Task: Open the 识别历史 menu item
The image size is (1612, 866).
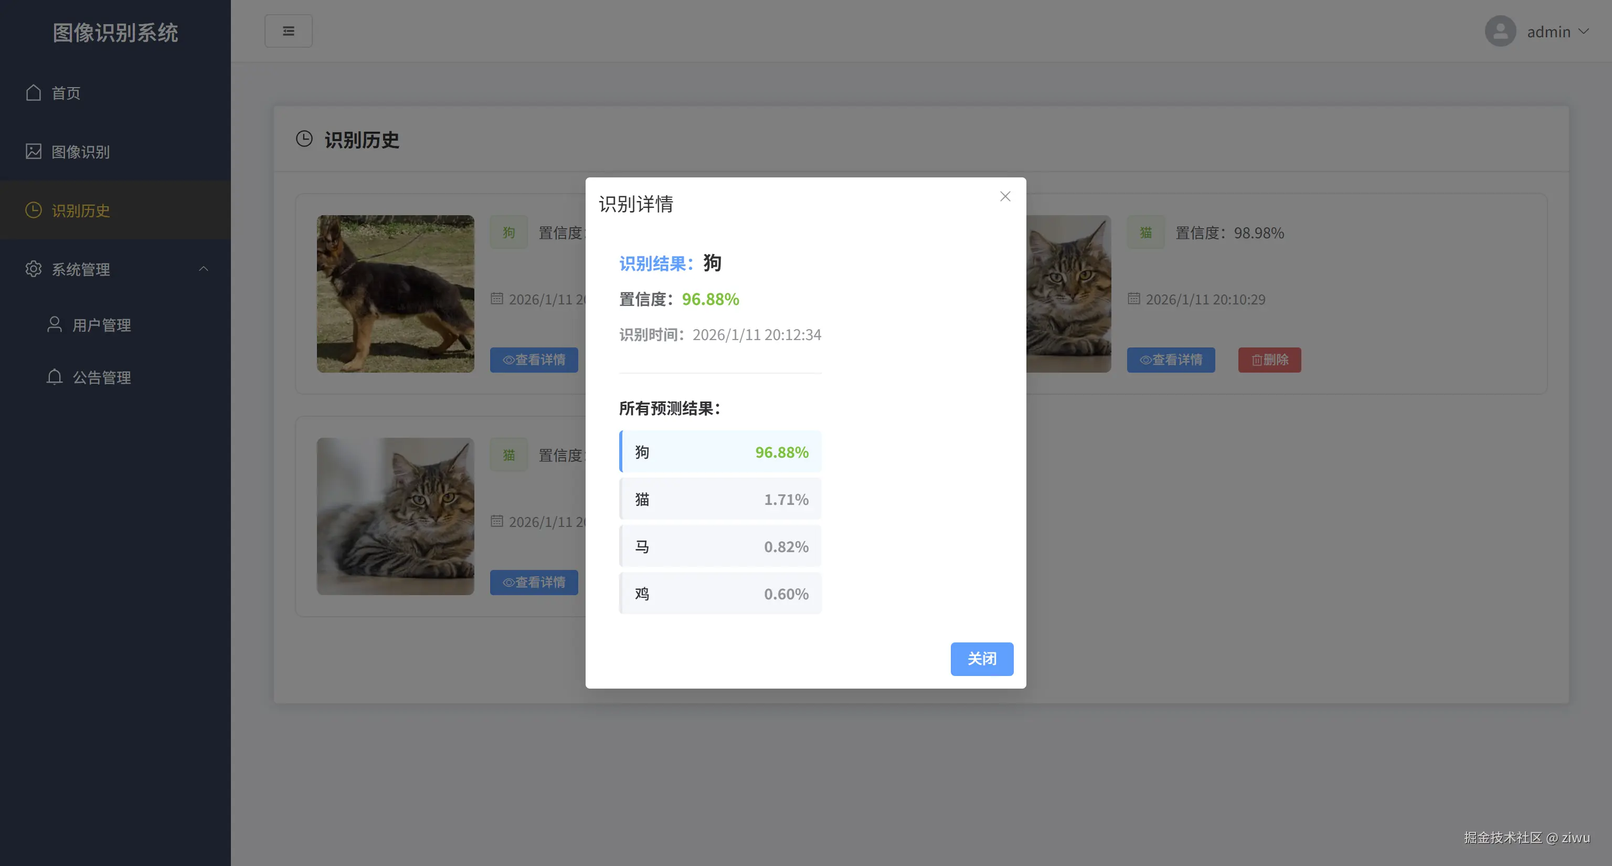Action: click(x=80, y=210)
